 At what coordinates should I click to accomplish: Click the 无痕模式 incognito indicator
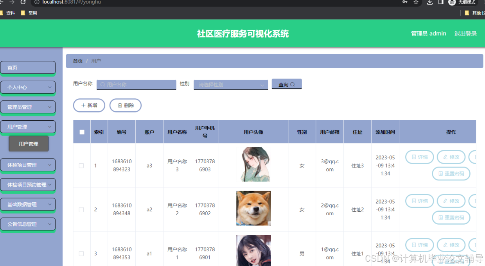[x=462, y=3]
